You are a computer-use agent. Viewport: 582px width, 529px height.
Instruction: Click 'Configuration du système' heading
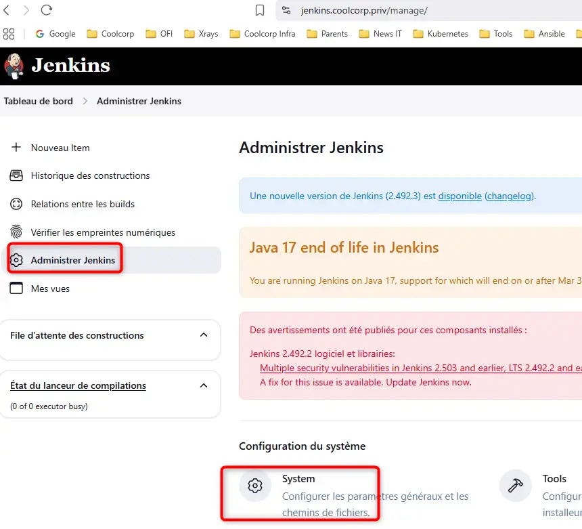302,446
